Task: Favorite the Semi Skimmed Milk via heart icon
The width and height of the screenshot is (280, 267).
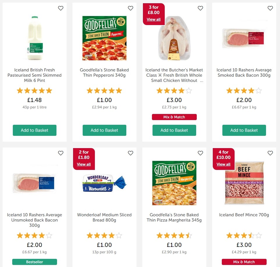Action: click(61, 8)
